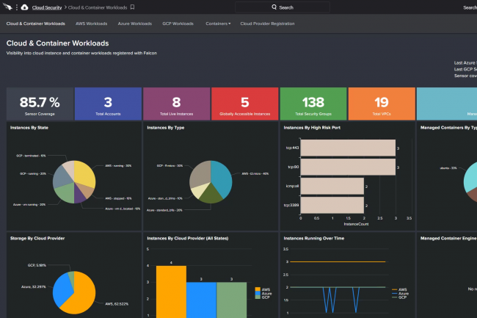Viewport: 477px width, 318px height.
Task: Click the Search input field
Action: 283,7
